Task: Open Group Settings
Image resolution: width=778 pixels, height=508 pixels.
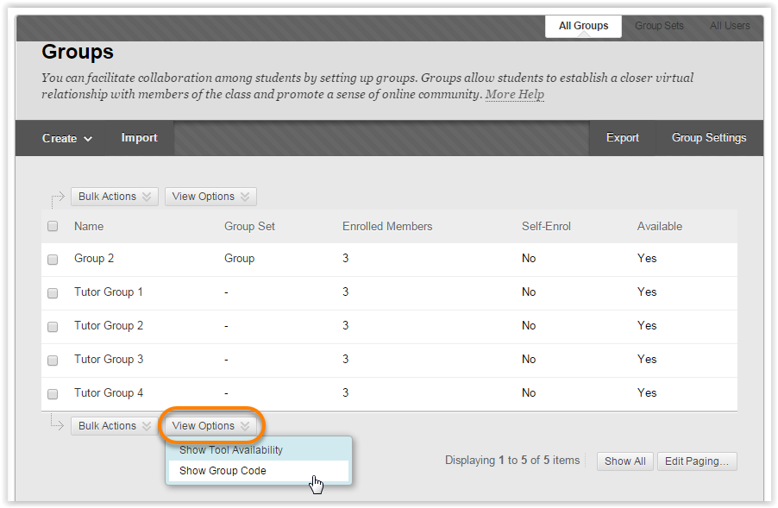Action: [x=708, y=138]
